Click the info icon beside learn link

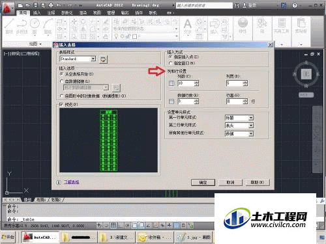tap(59, 182)
